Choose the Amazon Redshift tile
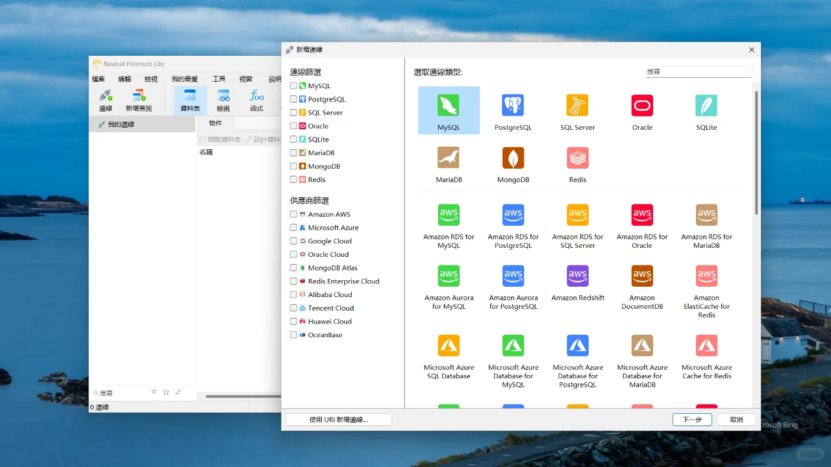 point(578,283)
